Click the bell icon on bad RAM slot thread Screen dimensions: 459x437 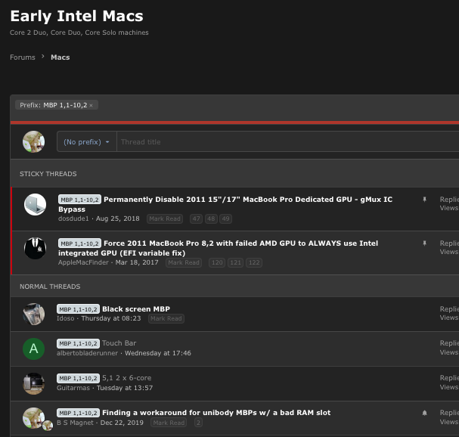[424, 413]
